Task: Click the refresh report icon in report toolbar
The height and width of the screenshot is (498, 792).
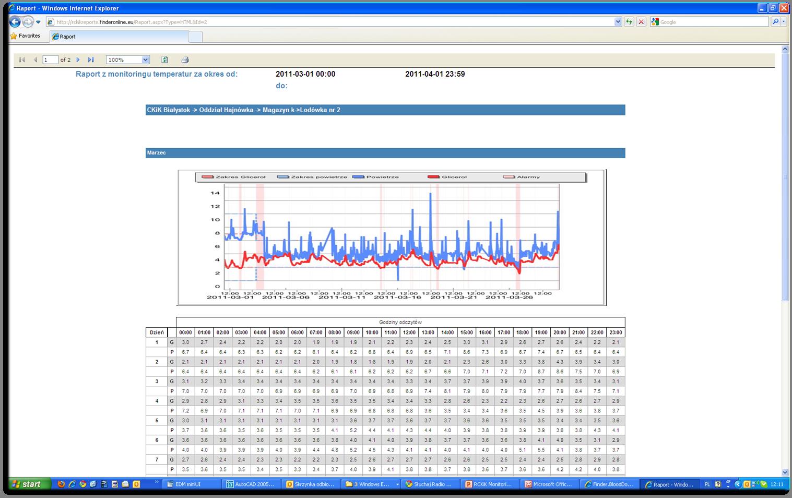Action: point(164,60)
